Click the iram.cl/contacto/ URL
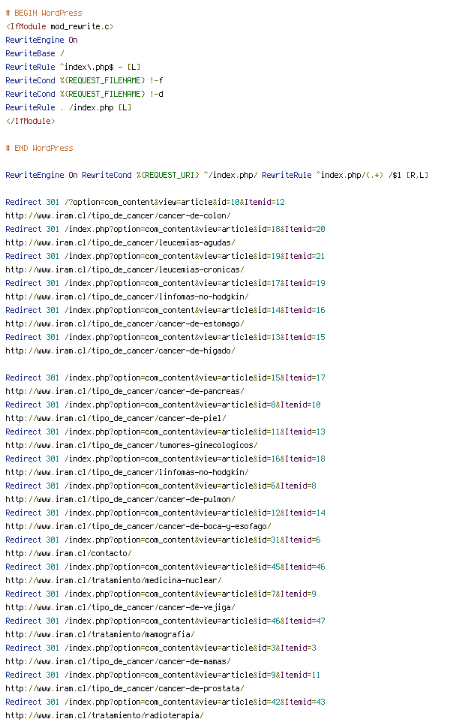Screen dimensions: 450x728 click(69, 553)
